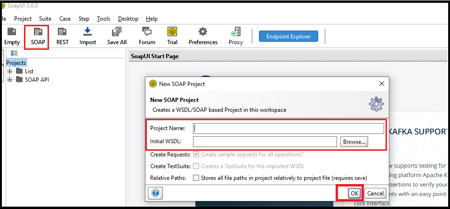Open the Forum toolbar icon
Image resolution: width=450 pixels, height=209 pixels.
click(147, 31)
